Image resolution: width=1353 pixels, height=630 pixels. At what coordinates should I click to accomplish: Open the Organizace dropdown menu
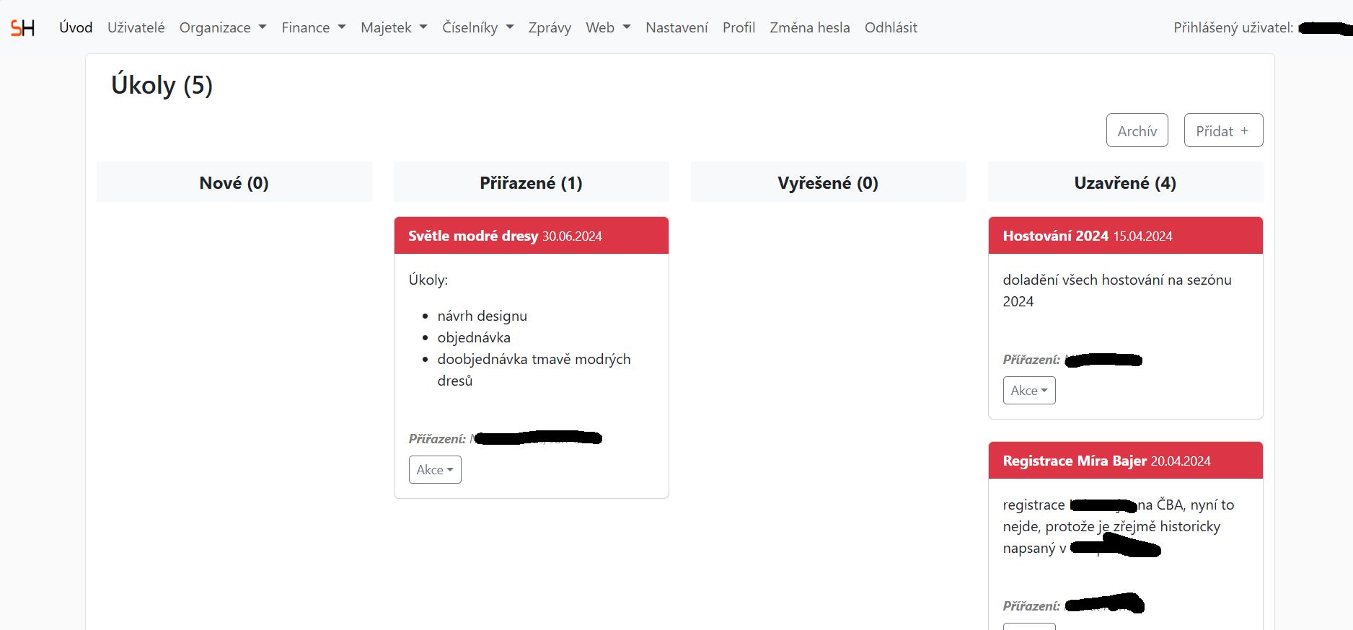222,27
